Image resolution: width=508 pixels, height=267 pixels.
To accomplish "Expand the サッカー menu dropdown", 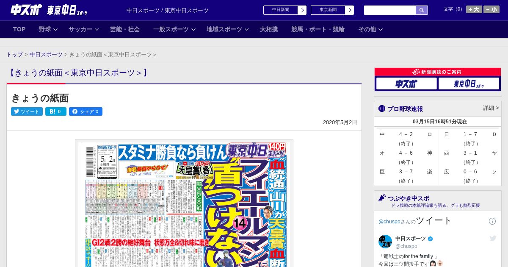I will 83,29.
